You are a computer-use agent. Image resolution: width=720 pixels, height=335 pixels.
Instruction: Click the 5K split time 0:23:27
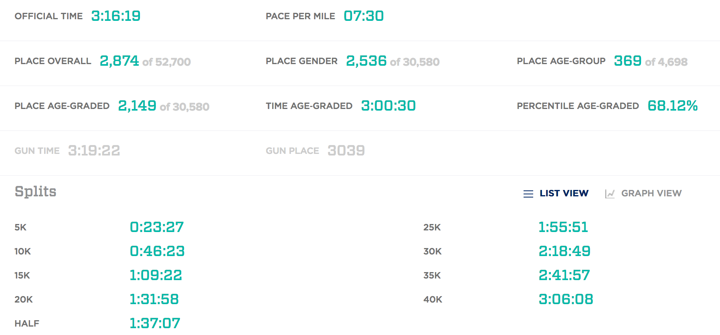point(157,227)
